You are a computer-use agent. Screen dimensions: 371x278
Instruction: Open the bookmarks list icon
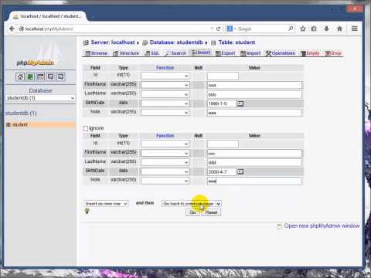314,29
